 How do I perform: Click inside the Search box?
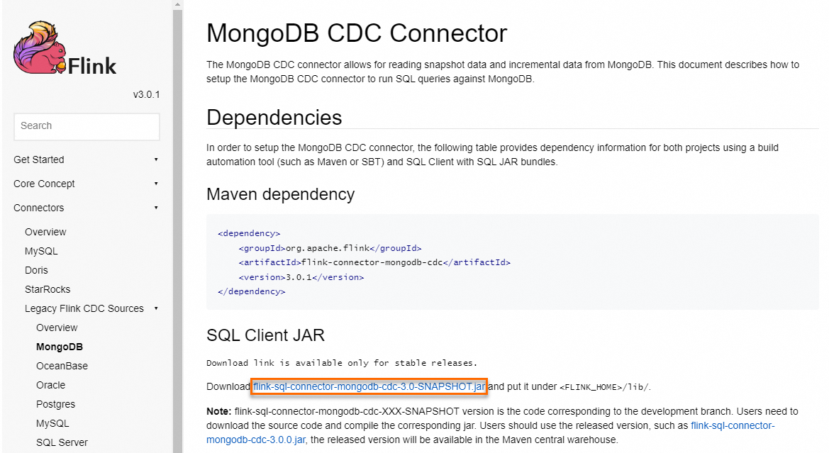(87, 126)
